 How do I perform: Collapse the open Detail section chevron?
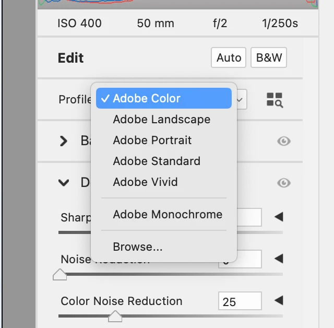tap(64, 182)
